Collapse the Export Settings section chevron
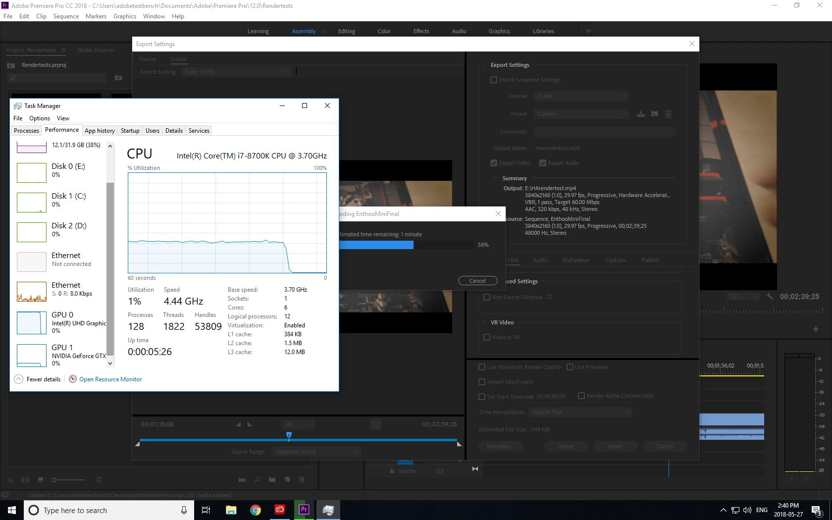Screen dimensions: 832x520 pyautogui.click(x=484, y=64)
